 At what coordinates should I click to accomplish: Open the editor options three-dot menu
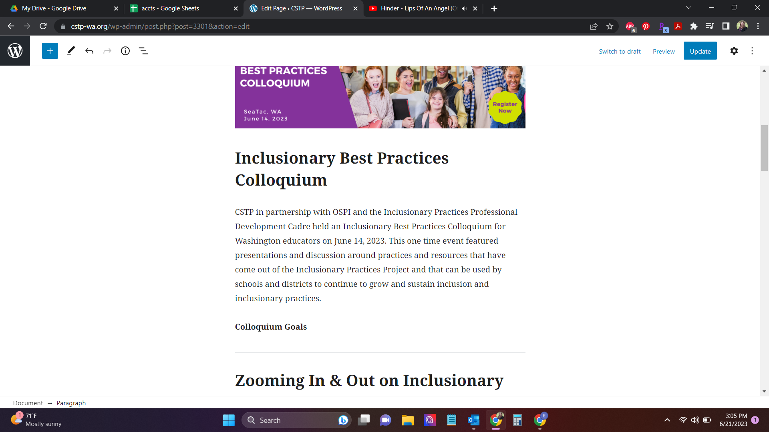[752, 51]
